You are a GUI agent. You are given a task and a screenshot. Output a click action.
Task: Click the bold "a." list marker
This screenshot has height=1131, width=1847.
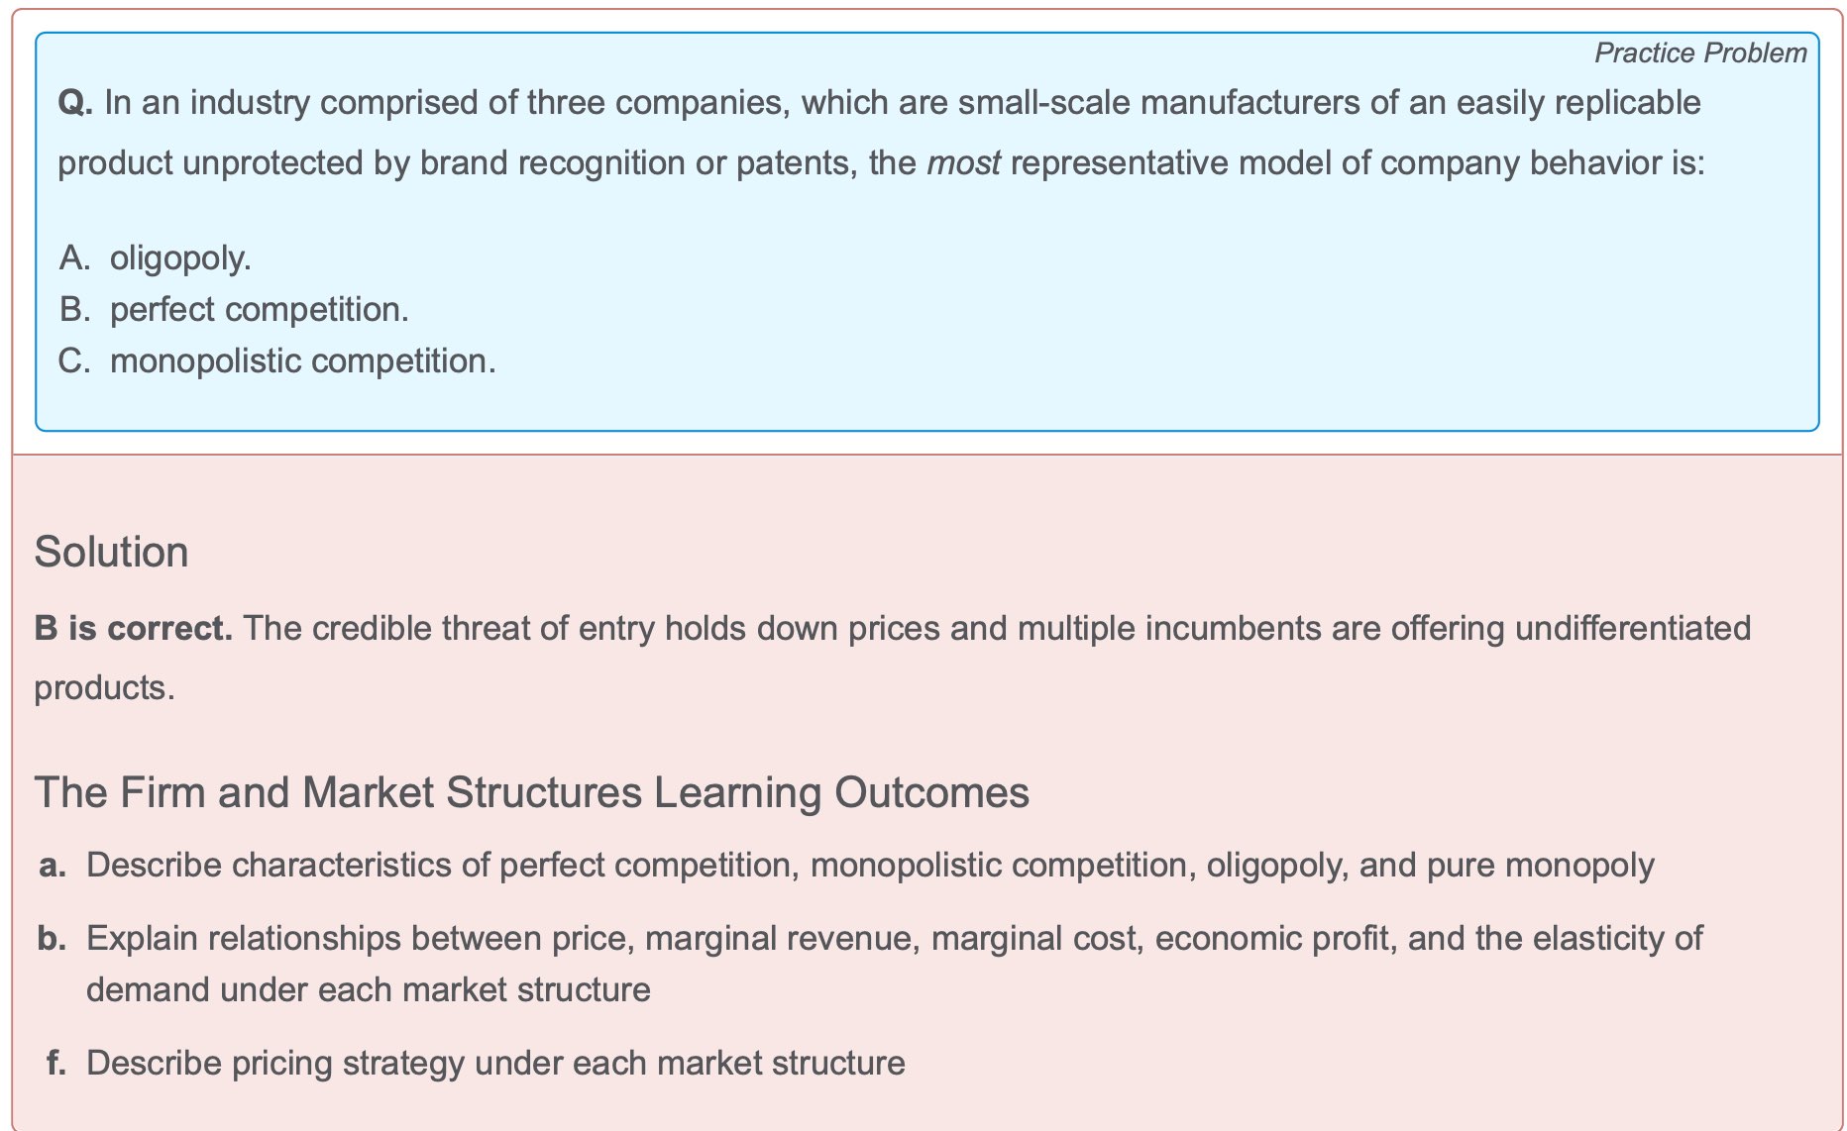(x=54, y=865)
